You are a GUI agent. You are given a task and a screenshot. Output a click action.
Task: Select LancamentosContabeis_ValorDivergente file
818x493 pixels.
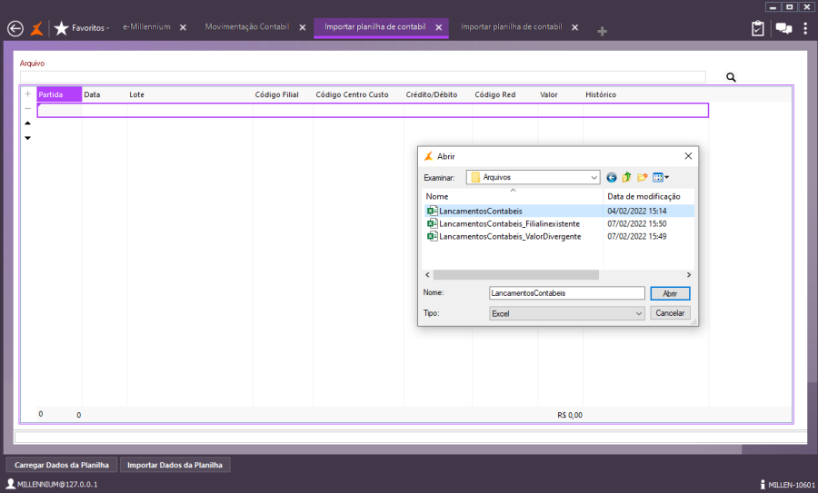(509, 236)
